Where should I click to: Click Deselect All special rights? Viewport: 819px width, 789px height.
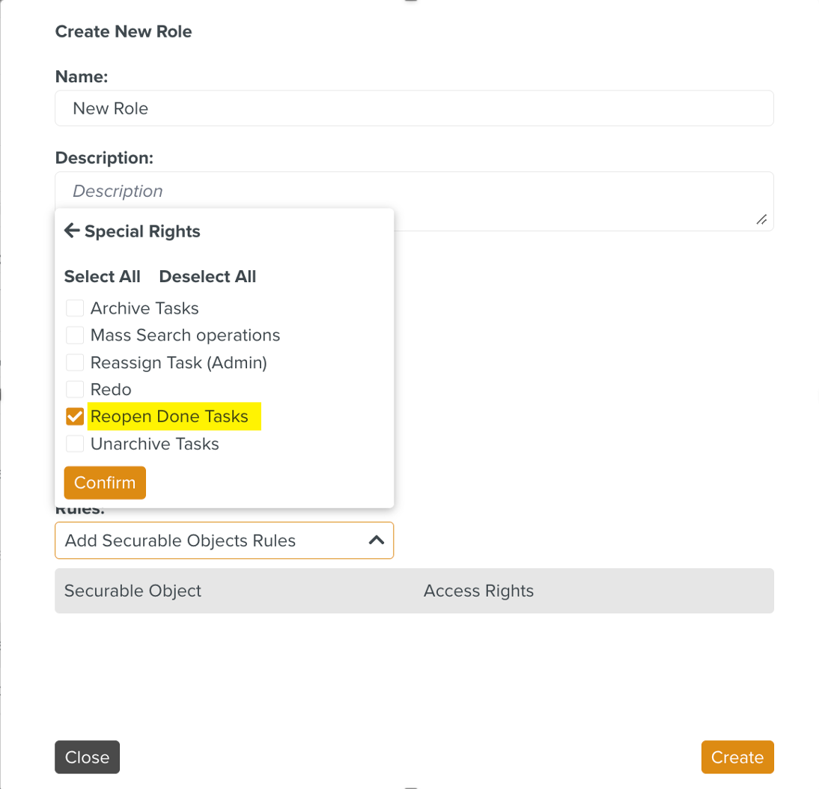[207, 277]
